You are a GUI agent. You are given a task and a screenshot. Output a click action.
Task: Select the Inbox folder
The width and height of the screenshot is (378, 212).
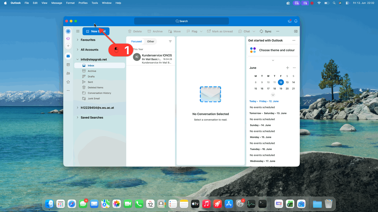pyautogui.click(x=100, y=65)
